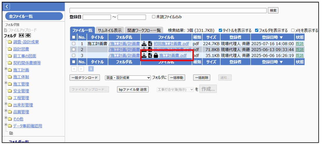This screenshot has height=145, width=323.
Task: Click the 登録日 start date field
Action: point(97,17)
